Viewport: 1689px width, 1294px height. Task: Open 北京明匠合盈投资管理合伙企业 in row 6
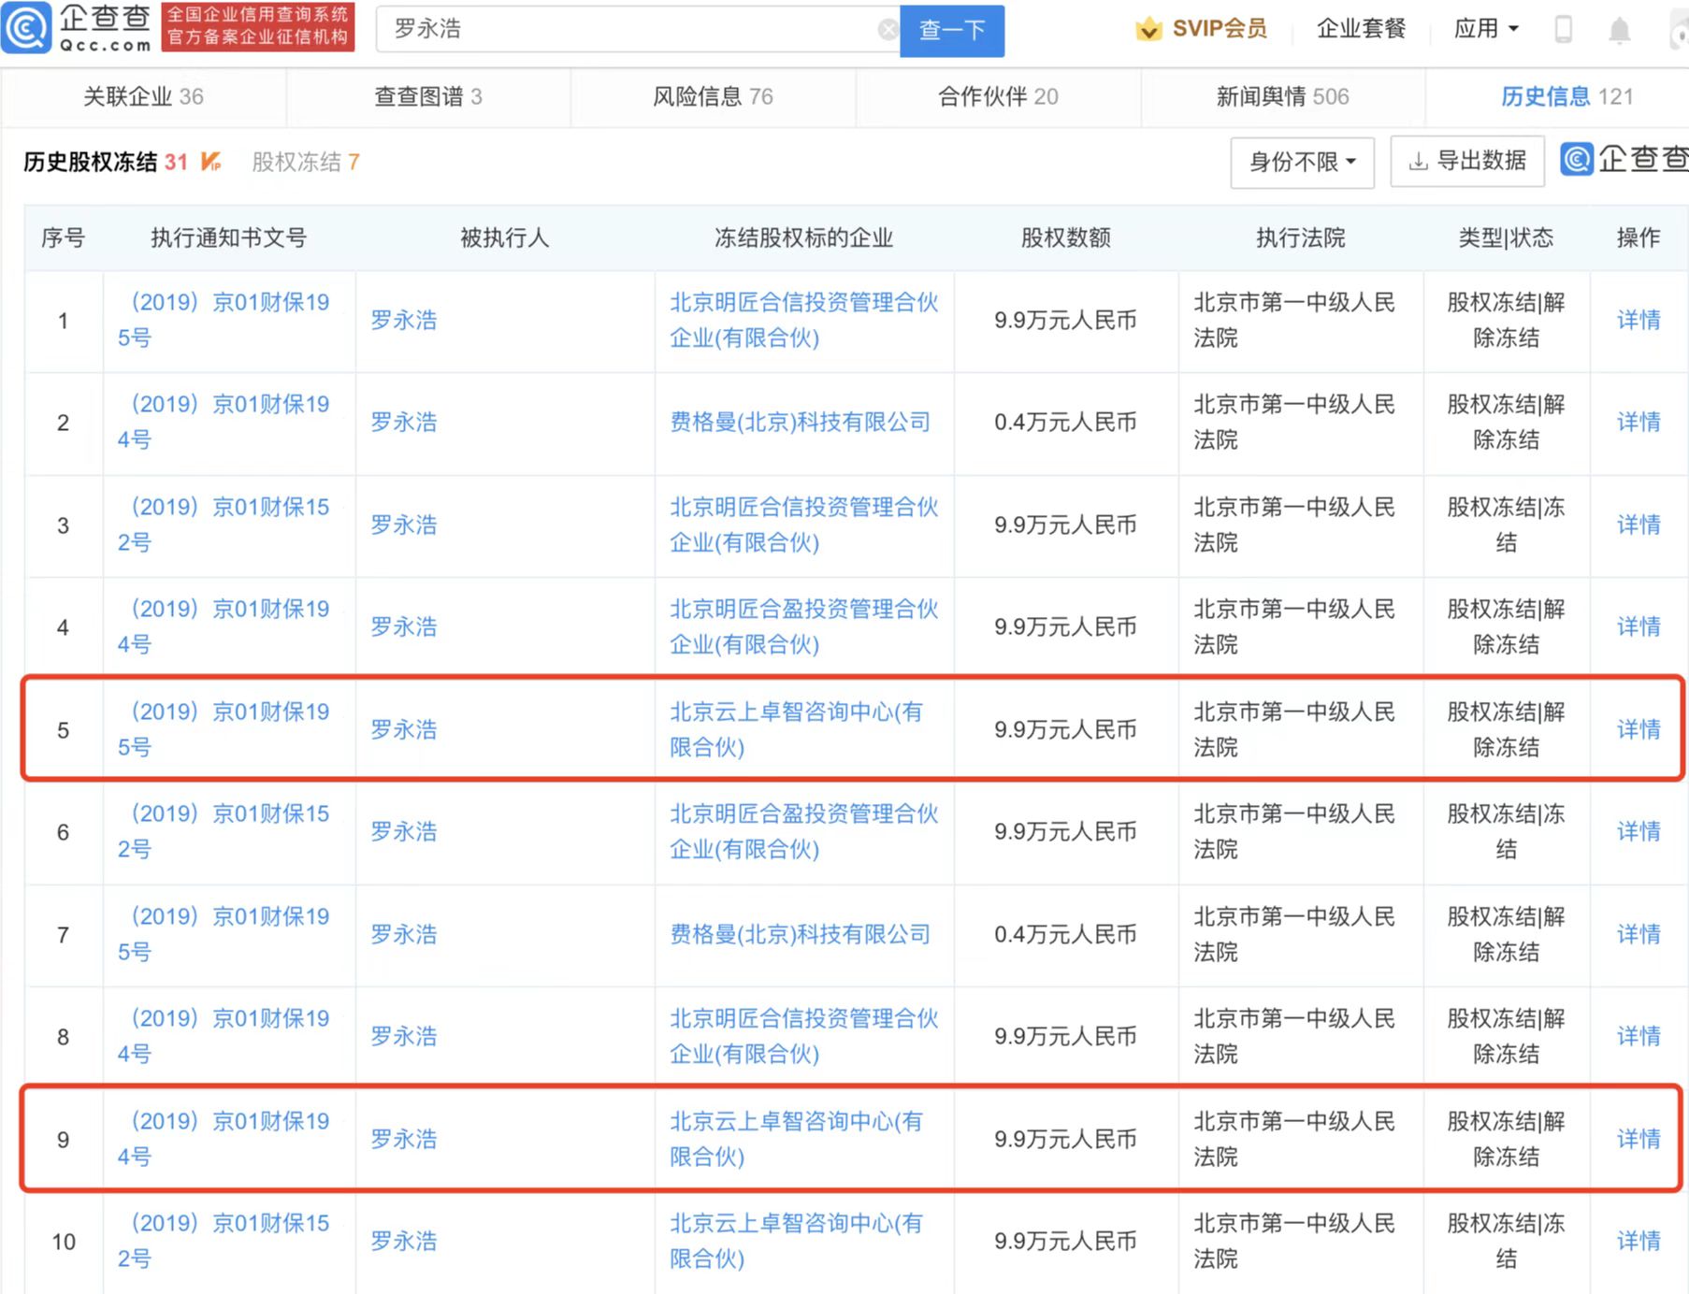[x=803, y=831]
